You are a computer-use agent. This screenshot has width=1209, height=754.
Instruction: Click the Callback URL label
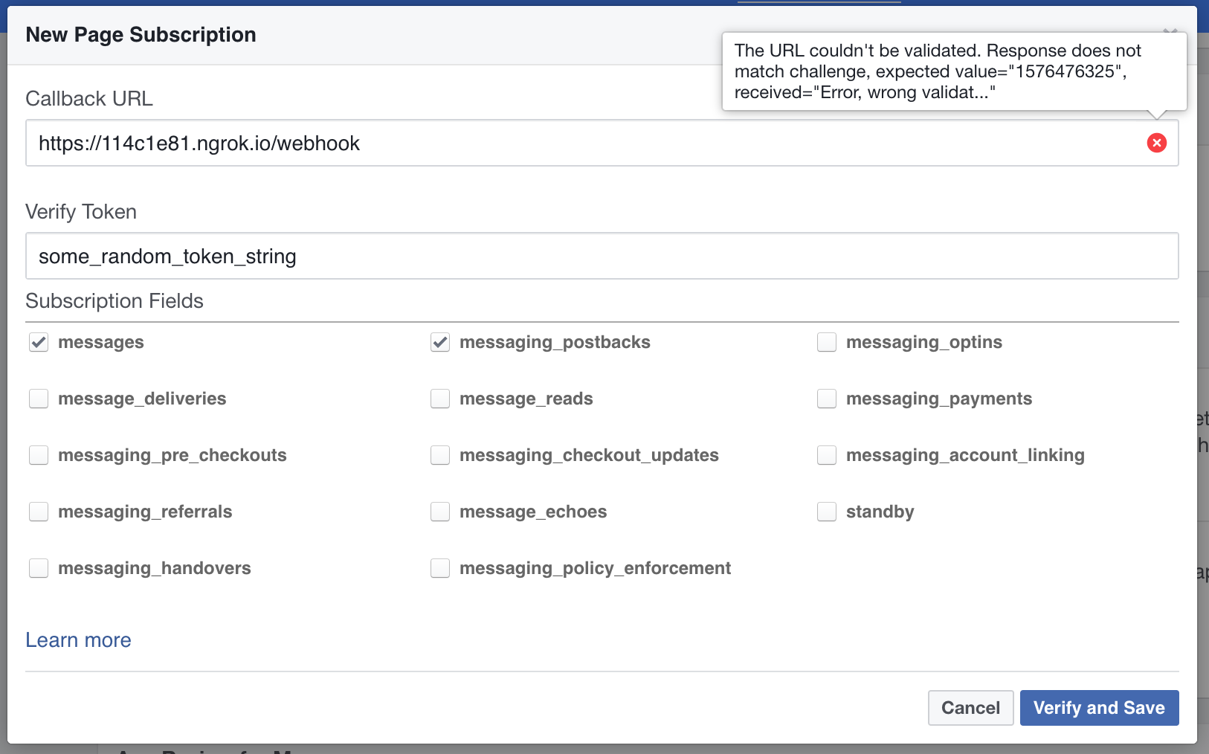pos(89,99)
